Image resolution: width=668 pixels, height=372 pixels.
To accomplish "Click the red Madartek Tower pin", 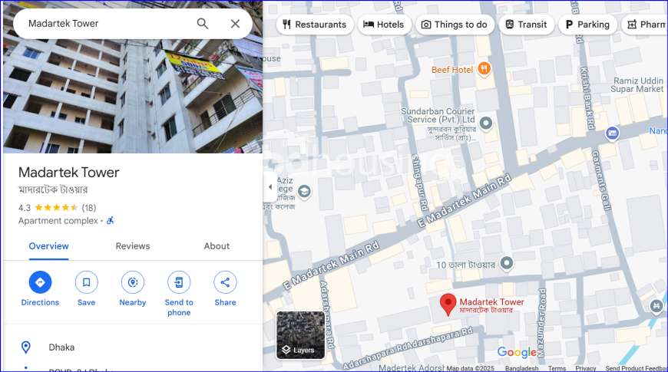I will coord(448,305).
